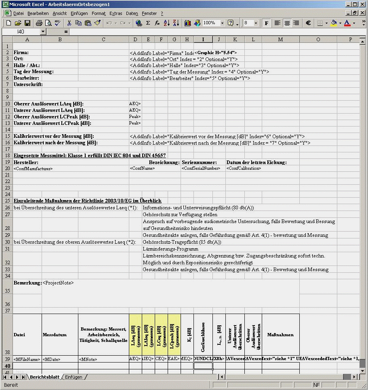
Task: Open a file with folder icon
Action: 18,23
